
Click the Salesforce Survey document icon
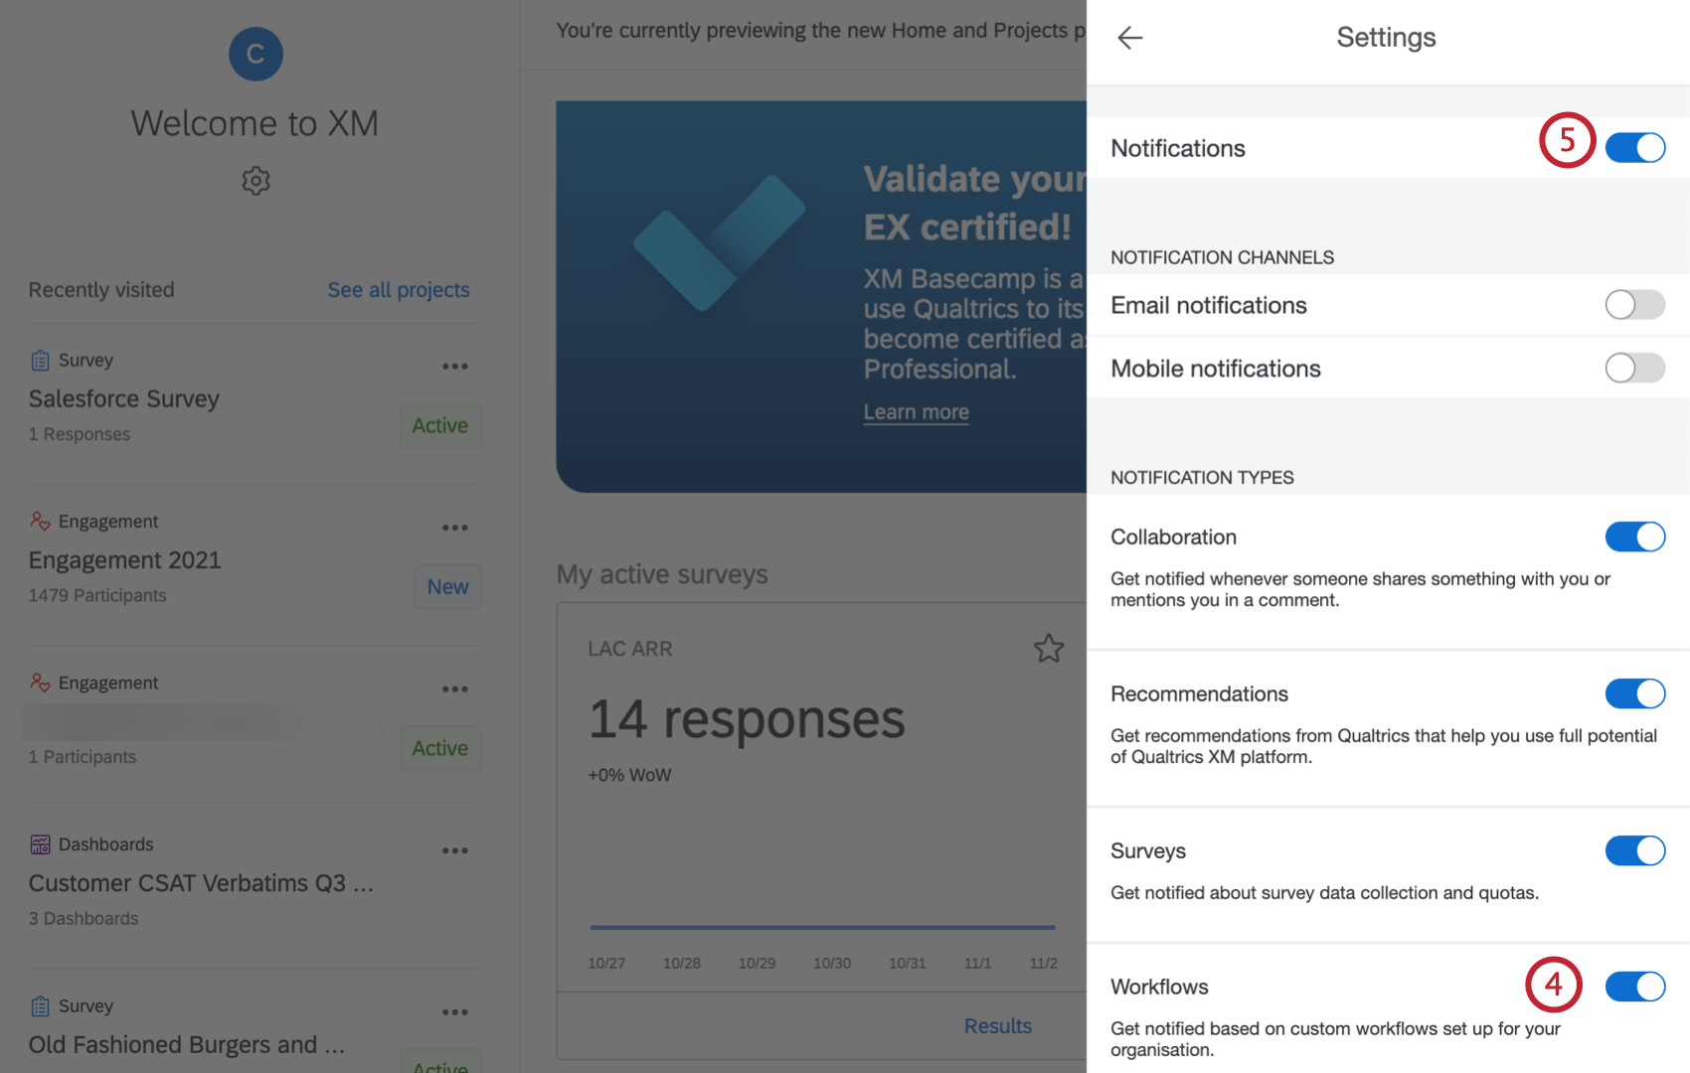pos(40,360)
